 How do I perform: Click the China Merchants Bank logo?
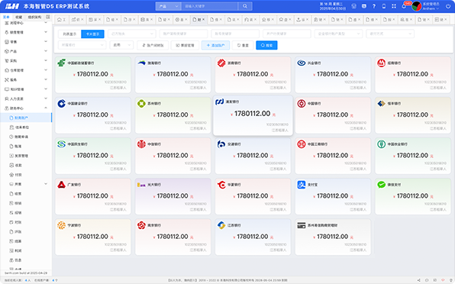click(381, 63)
